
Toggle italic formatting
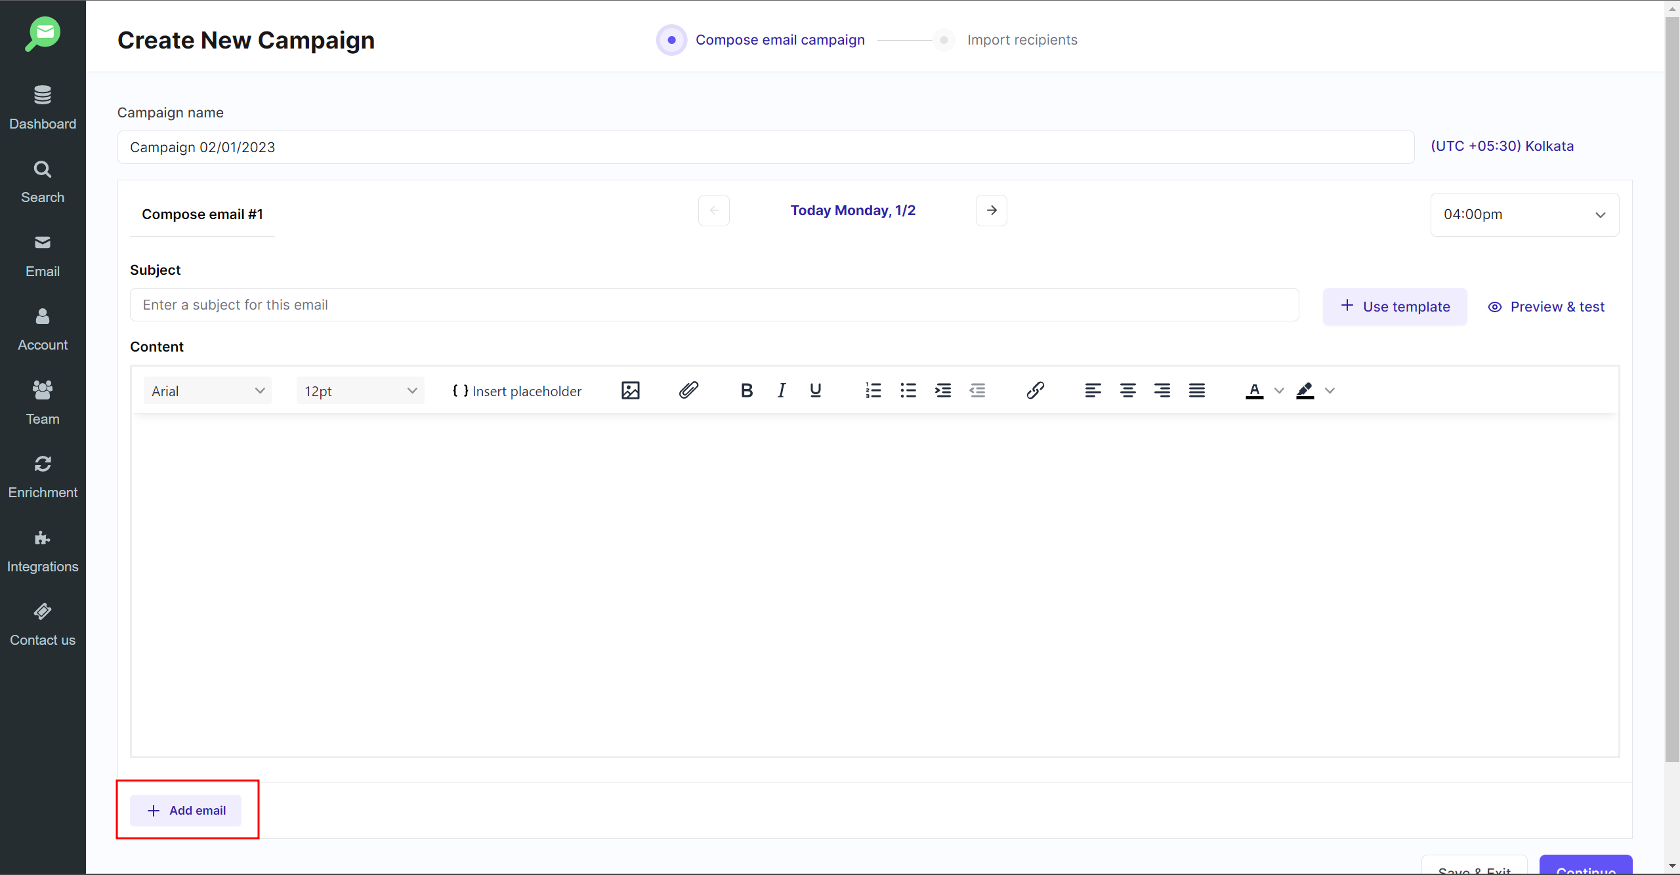point(781,391)
